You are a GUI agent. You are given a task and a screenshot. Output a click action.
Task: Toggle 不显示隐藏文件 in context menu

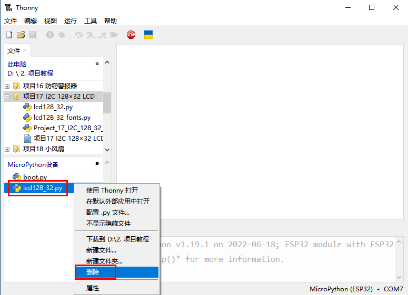coord(108,224)
